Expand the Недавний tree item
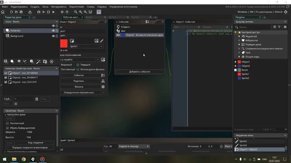 pos(239,36)
